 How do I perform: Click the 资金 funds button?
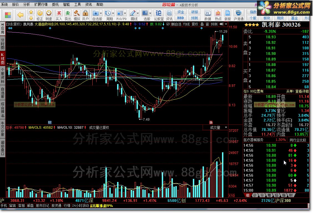(x=181, y=12)
